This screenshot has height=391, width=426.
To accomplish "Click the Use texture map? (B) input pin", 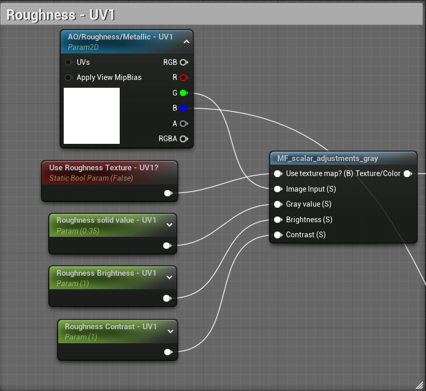I will [x=278, y=174].
